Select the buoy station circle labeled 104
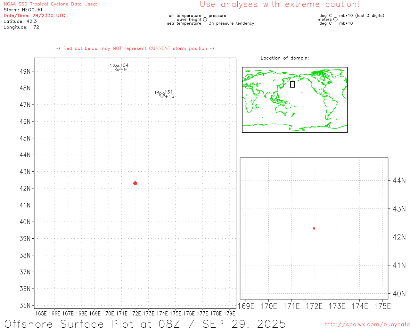This screenshot has width=410, height=328. tap(118, 68)
